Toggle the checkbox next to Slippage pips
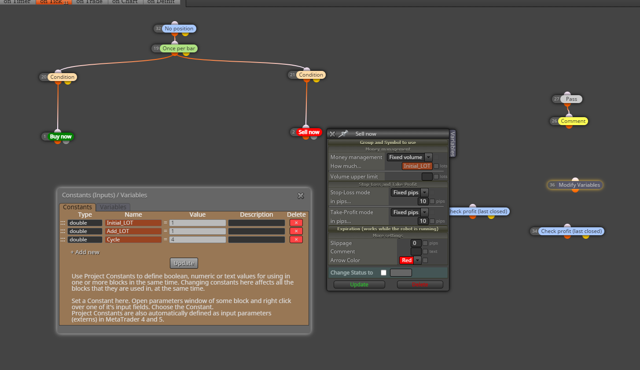The image size is (640, 370). [425, 243]
